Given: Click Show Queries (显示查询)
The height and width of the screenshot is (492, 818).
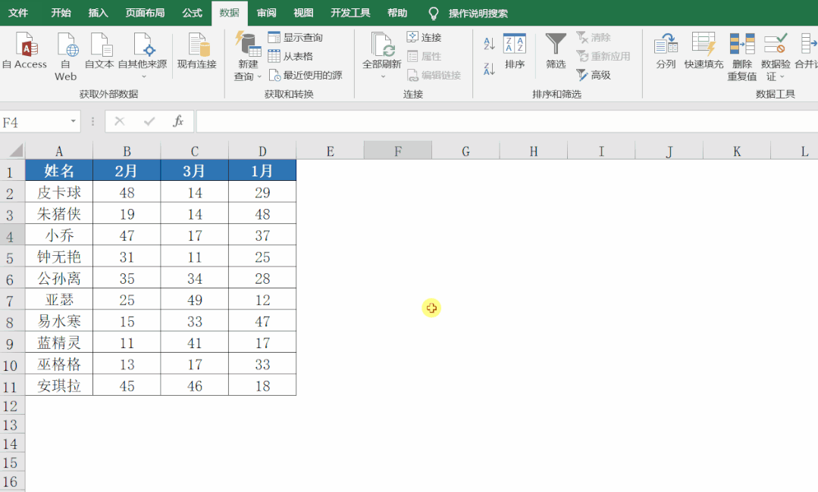Looking at the screenshot, I should [295, 38].
